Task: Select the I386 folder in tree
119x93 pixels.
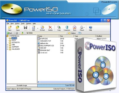Action: [x=13, y=45]
